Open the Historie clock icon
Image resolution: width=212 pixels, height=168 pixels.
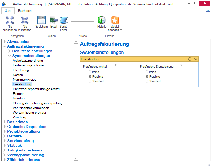[x=102, y=20]
